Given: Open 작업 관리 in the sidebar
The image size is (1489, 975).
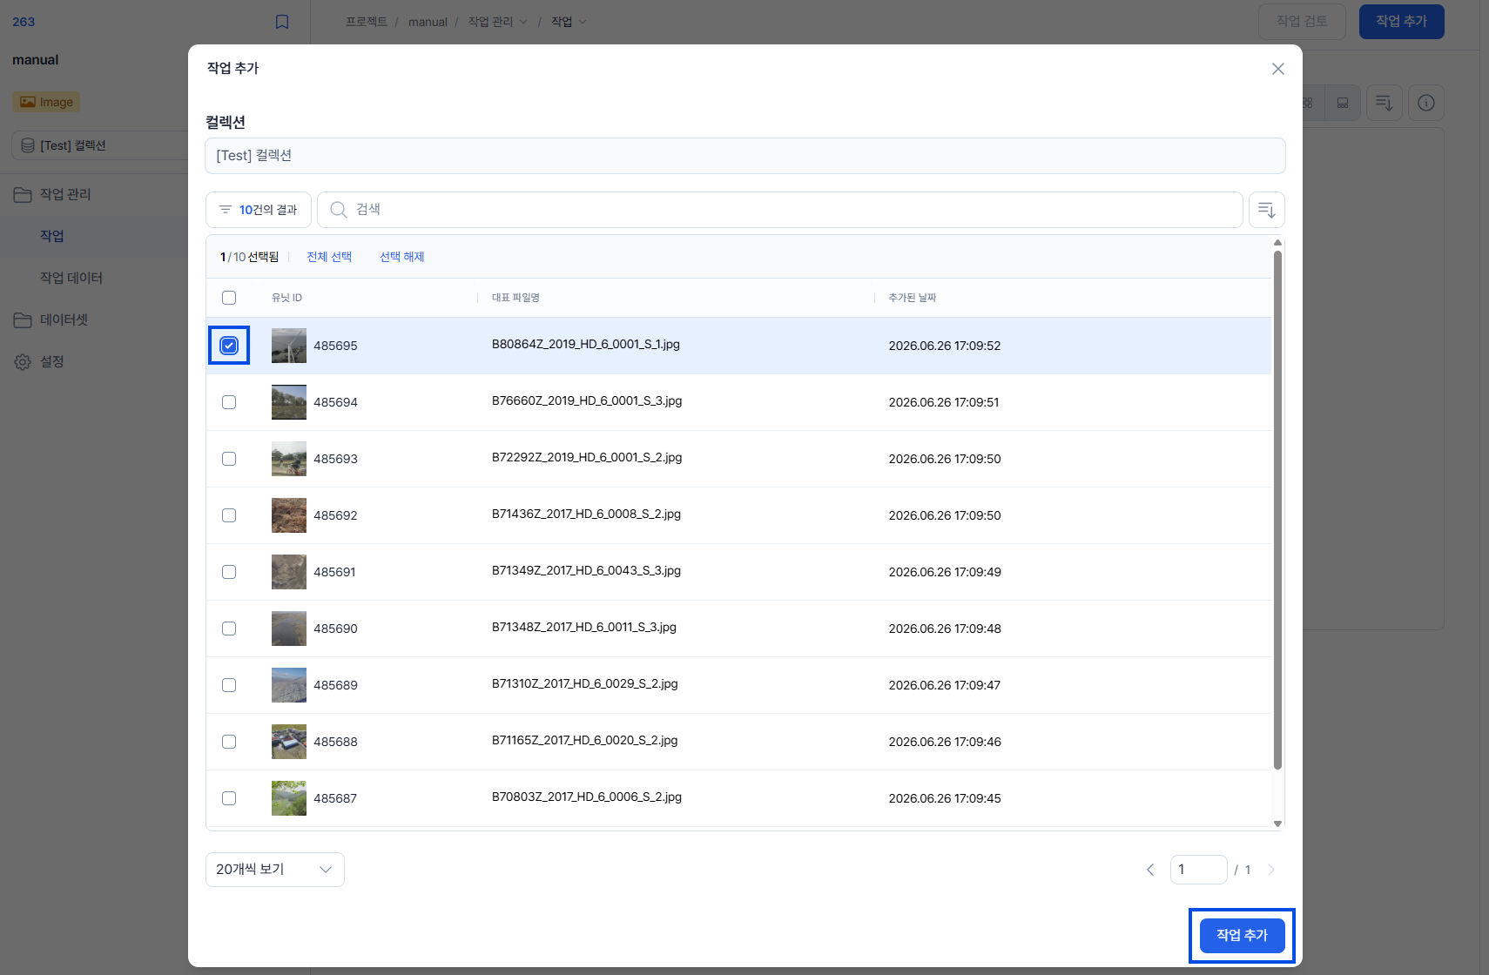Looking at the screenshot, I should click(65, 194).
